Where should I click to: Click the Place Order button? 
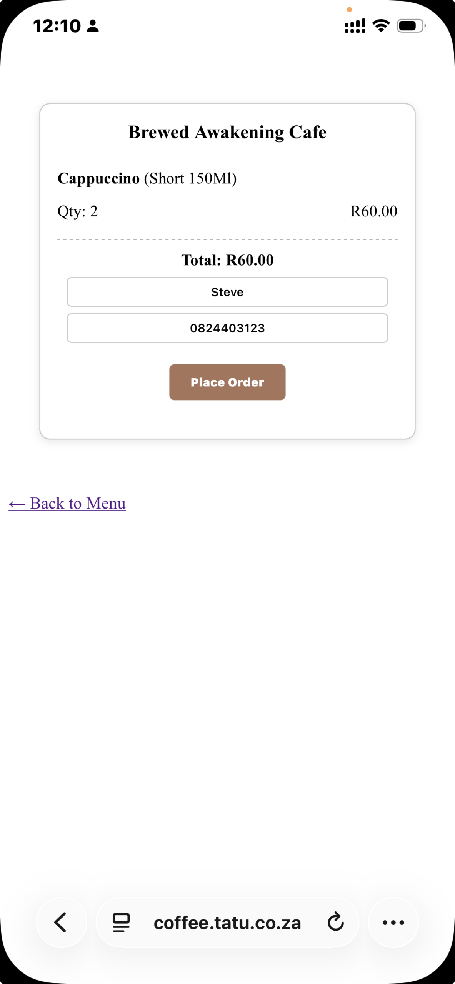[227, 382]
